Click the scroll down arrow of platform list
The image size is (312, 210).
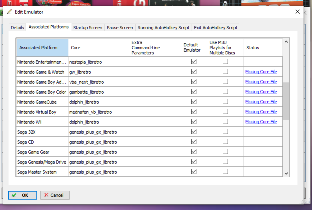click(x=286, y=173)
